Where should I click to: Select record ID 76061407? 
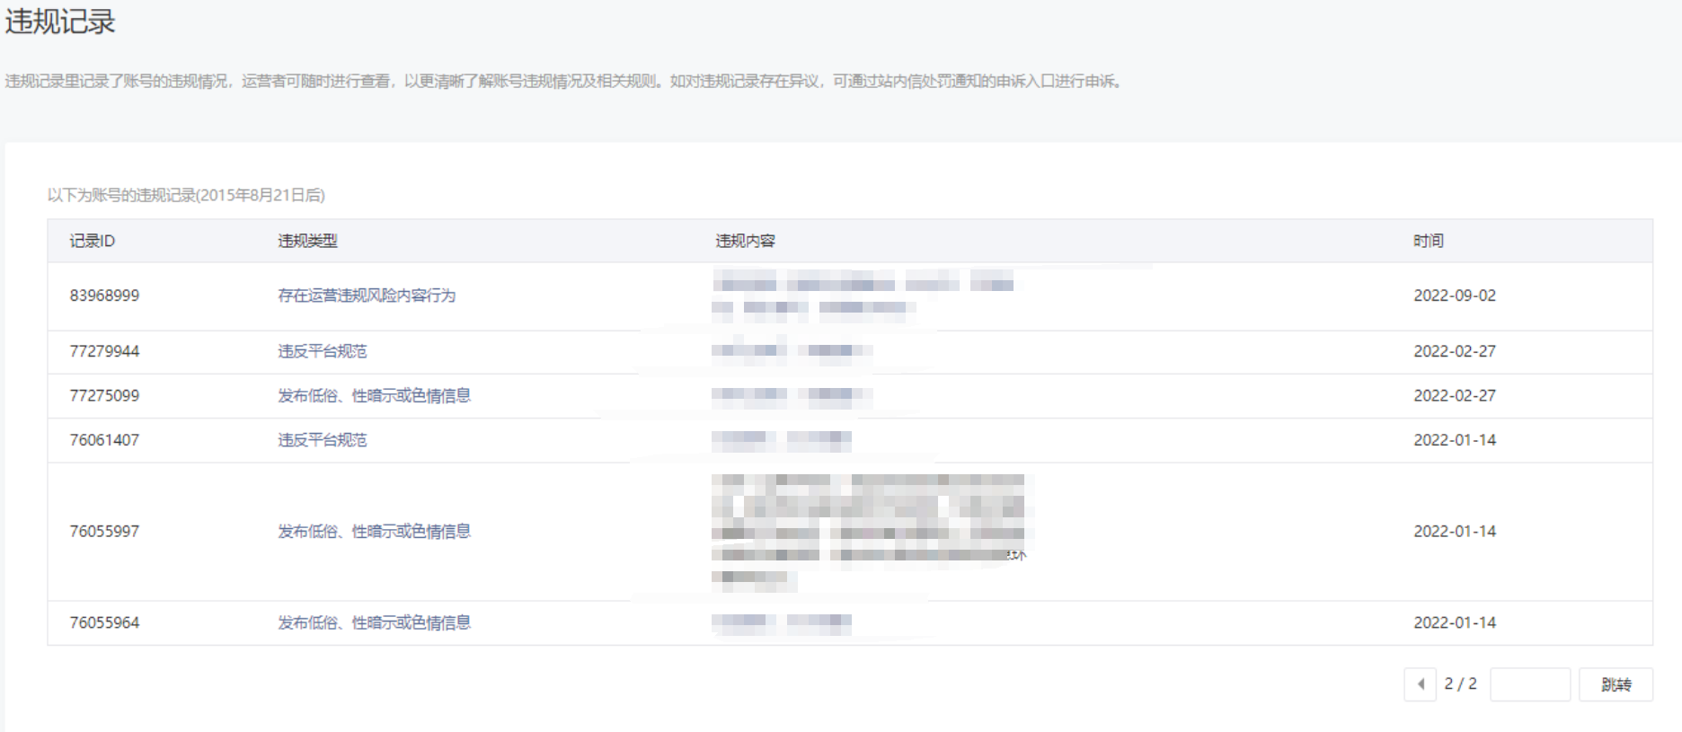(x=104, y=440)
